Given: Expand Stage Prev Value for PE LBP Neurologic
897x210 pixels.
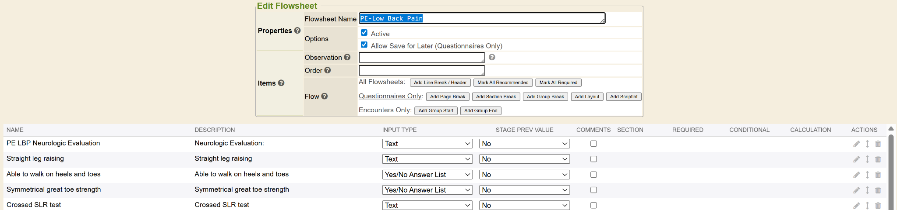Looking at the screenshot, I should [524, 144].
